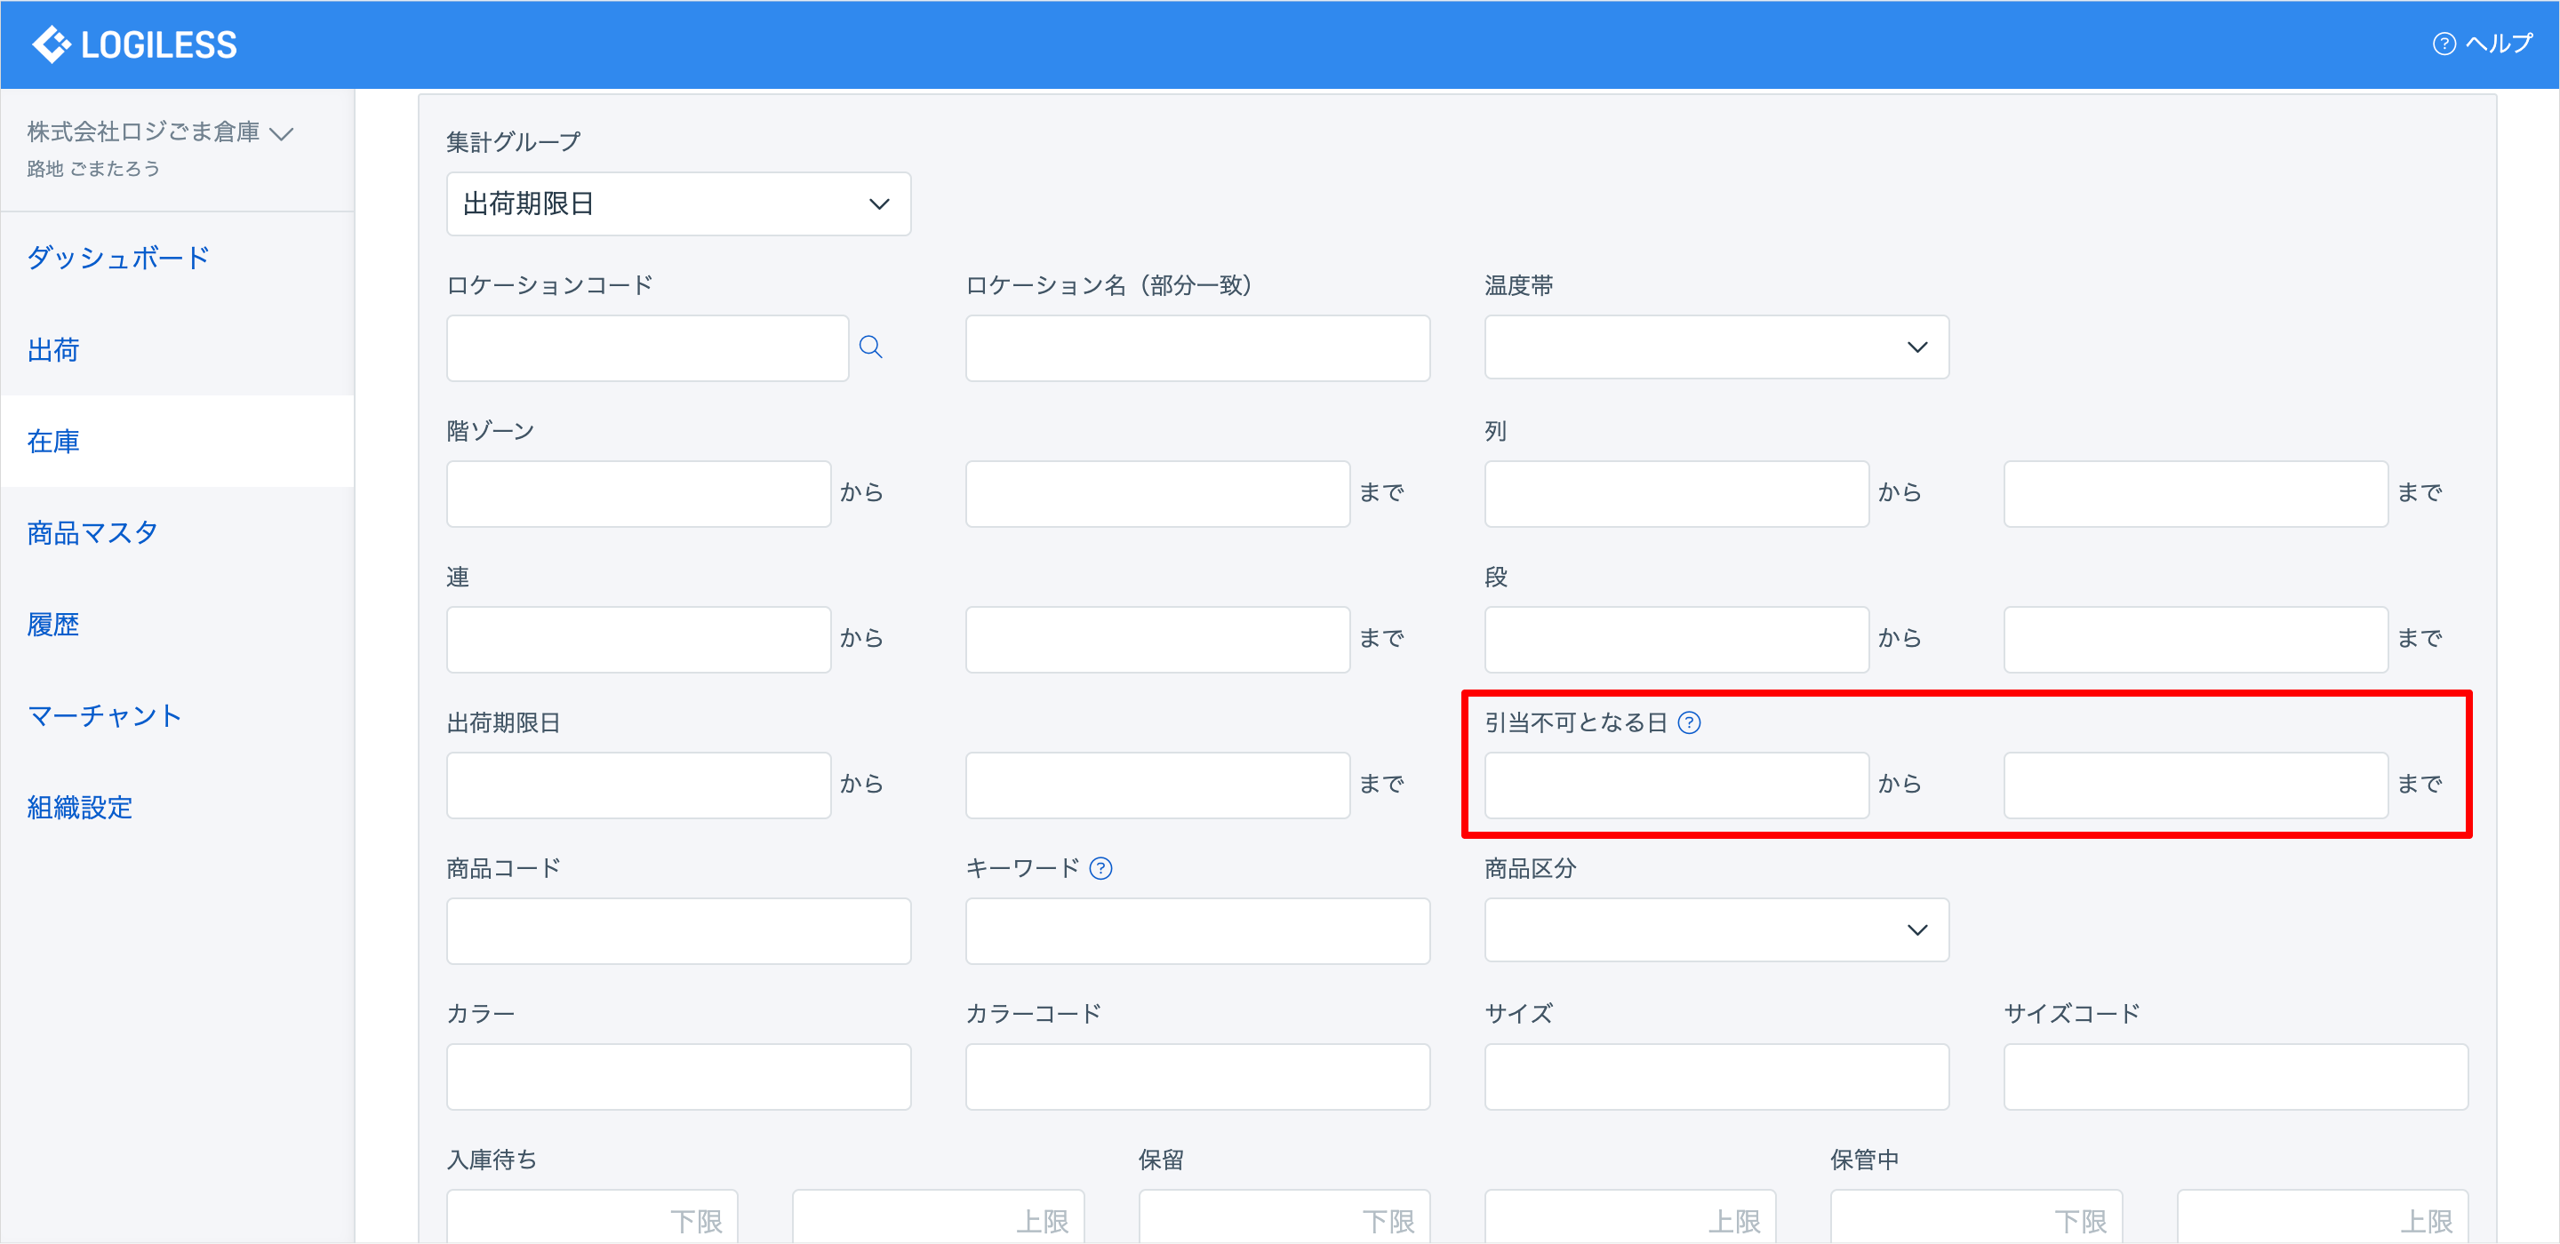Click the 階ゾーン 'から' start field

point(639,494)
